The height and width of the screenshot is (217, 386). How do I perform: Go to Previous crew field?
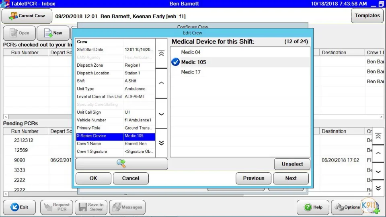(x=254, y=178)
